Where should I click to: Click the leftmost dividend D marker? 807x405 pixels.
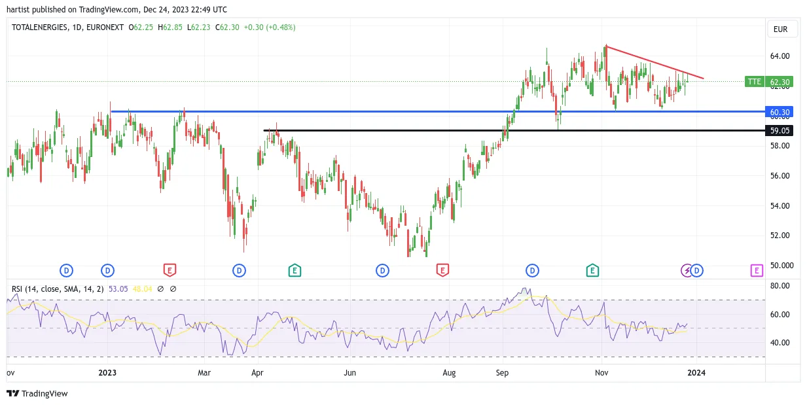click(x=66, y=270)
